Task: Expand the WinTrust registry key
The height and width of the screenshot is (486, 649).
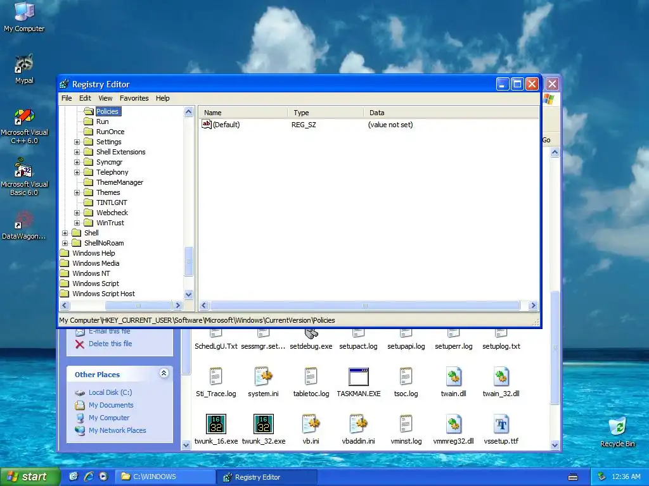Action: point(77,223)
